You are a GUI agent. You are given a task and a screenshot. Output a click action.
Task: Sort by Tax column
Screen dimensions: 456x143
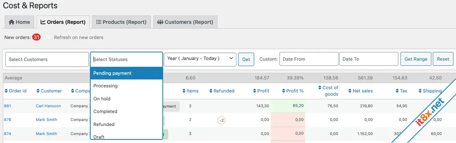[401, 91]
